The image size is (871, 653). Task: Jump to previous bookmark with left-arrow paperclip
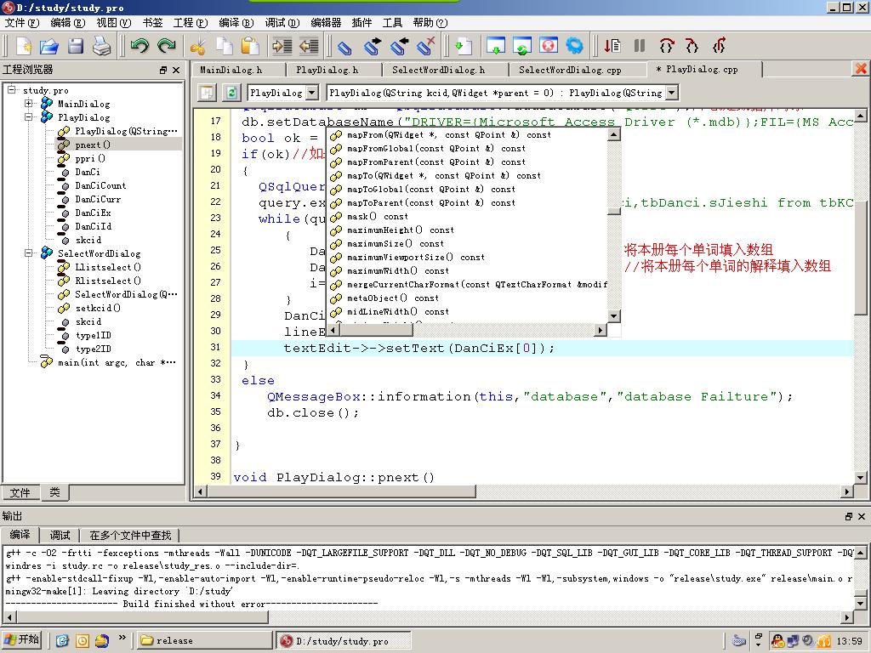tap(399, 46)
